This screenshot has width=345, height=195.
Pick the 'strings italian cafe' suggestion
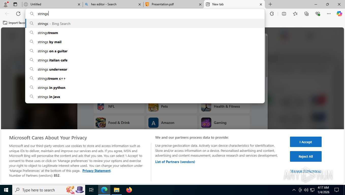[145, 60]
